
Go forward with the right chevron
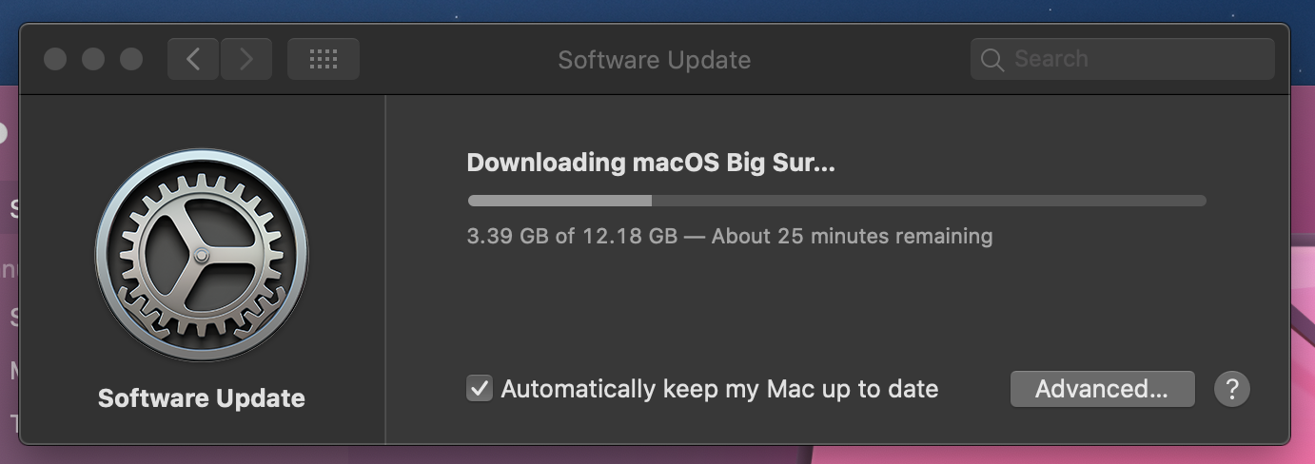point(246,59)
